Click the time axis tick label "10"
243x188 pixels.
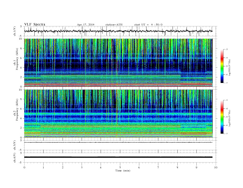point(216,167)
